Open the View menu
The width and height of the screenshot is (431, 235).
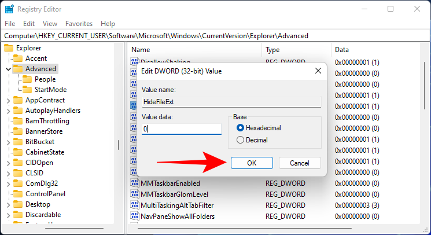click(50, 24)
